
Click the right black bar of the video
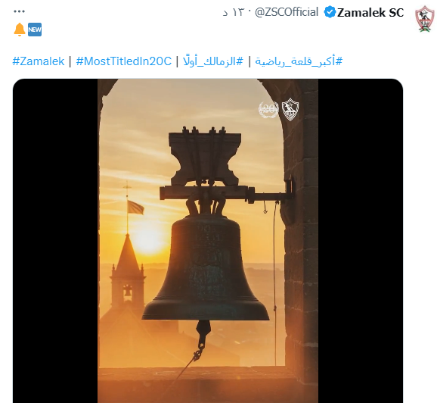point(361,241)
